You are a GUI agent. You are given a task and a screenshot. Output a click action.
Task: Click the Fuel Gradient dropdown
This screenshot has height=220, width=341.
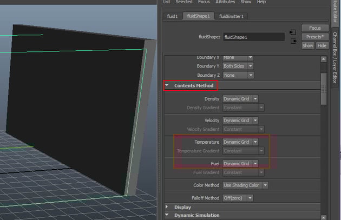click(x=244, y=172)
